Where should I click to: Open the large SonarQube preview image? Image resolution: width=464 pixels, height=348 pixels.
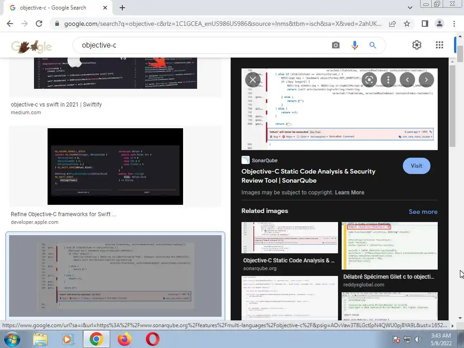tap(339, 109)
